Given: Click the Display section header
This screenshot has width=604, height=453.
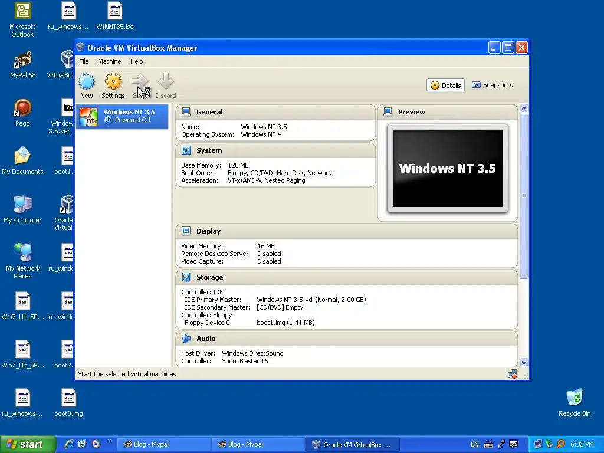Looking at the screenshot, I should [x=347, y=231].
